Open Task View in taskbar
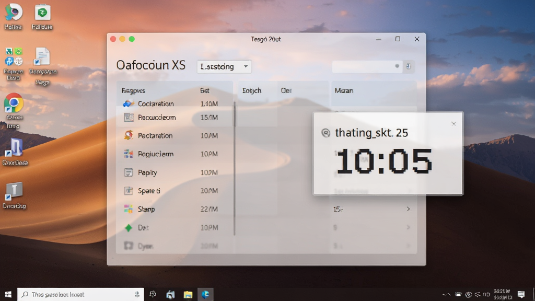Image resolution: width=535 pixels, height=301 pixels. [x=153, y=294]
